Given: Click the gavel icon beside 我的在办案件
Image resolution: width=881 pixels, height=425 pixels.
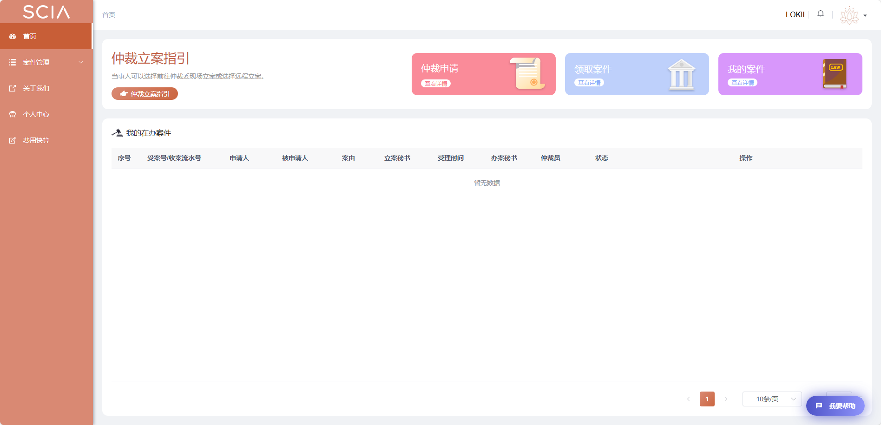Looking at the screenshot, I should 117,133.
